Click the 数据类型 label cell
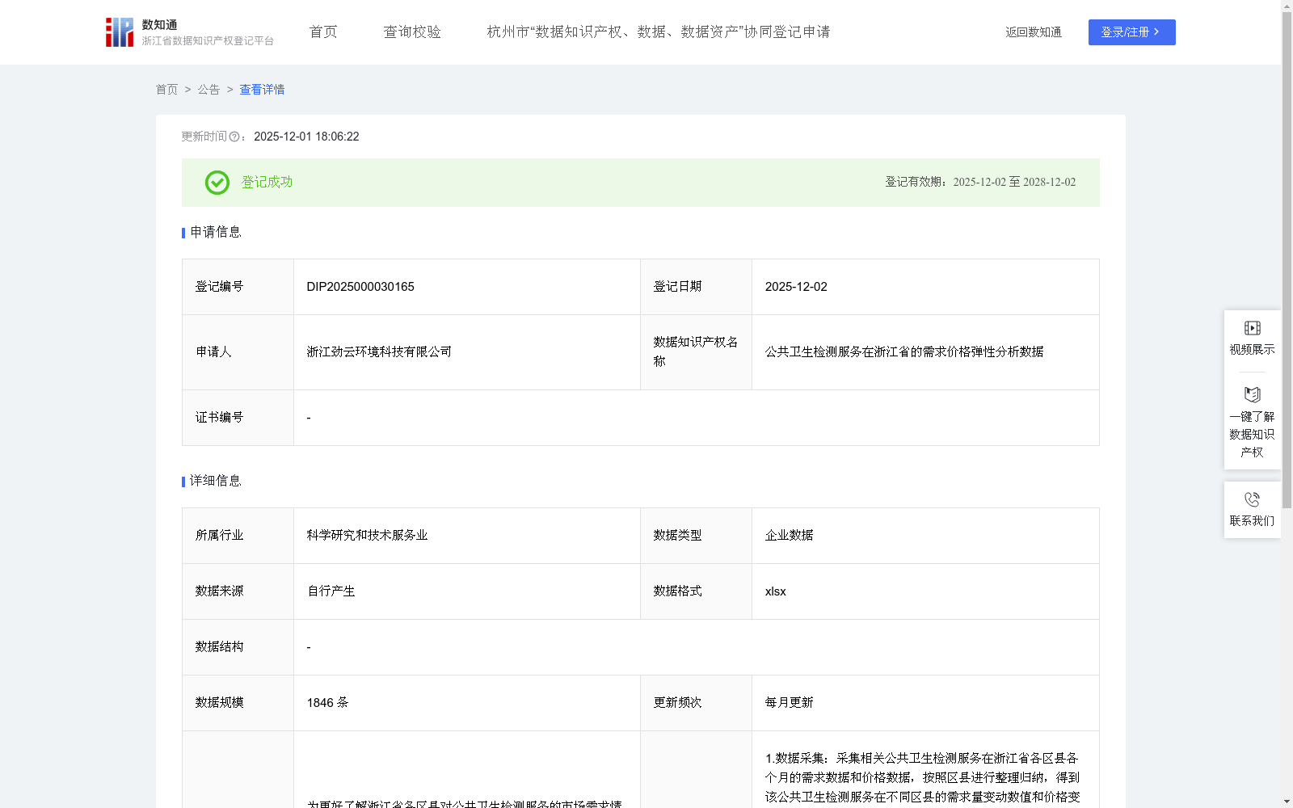This screenshot has height=808, width=1293. click(x=696, y=536)
